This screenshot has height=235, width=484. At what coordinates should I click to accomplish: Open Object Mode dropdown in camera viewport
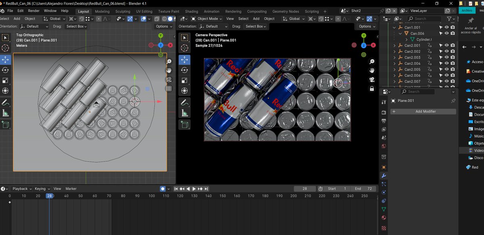(x=207, y=19)
